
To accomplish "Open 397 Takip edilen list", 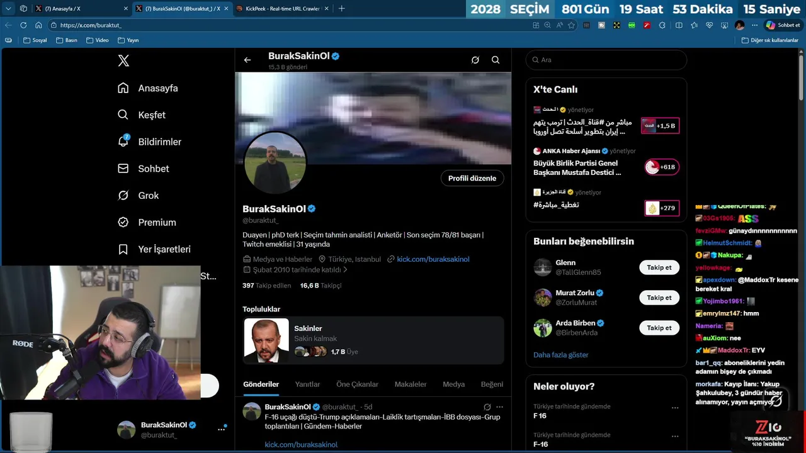I will [x=267, y=286].
